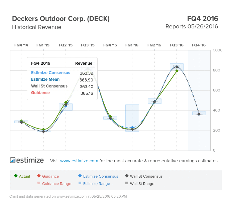Screen dimensions: 229x207
Task: Click the Actual legend label
Action: coord(24,176)
